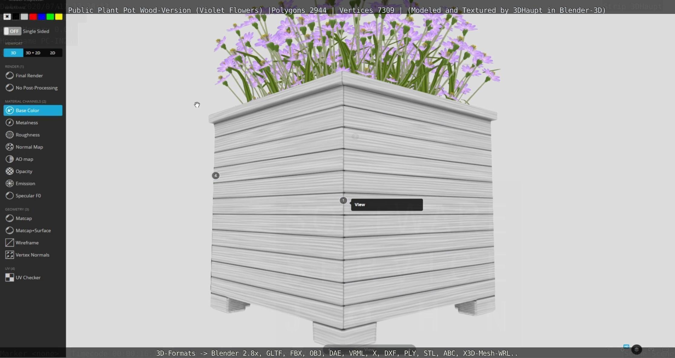Click the HD quality badge
The image size is (675, 358).
626,347
